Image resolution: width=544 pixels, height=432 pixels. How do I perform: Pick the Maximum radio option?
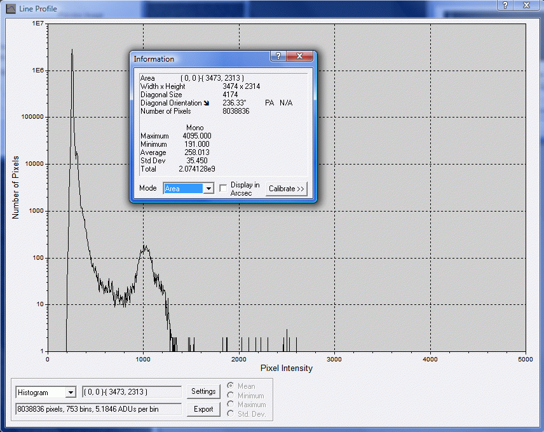pos(231,405)
